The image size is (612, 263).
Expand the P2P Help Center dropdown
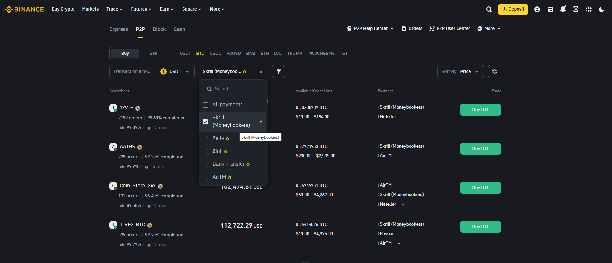click(392, 29)
